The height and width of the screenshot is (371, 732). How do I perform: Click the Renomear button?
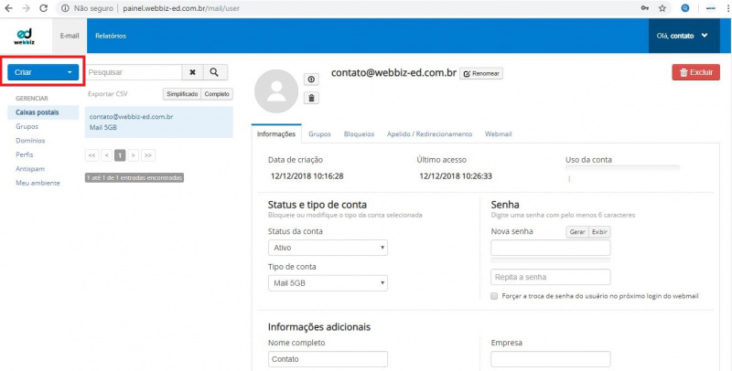pyautogui.click(x=481, y=73)
